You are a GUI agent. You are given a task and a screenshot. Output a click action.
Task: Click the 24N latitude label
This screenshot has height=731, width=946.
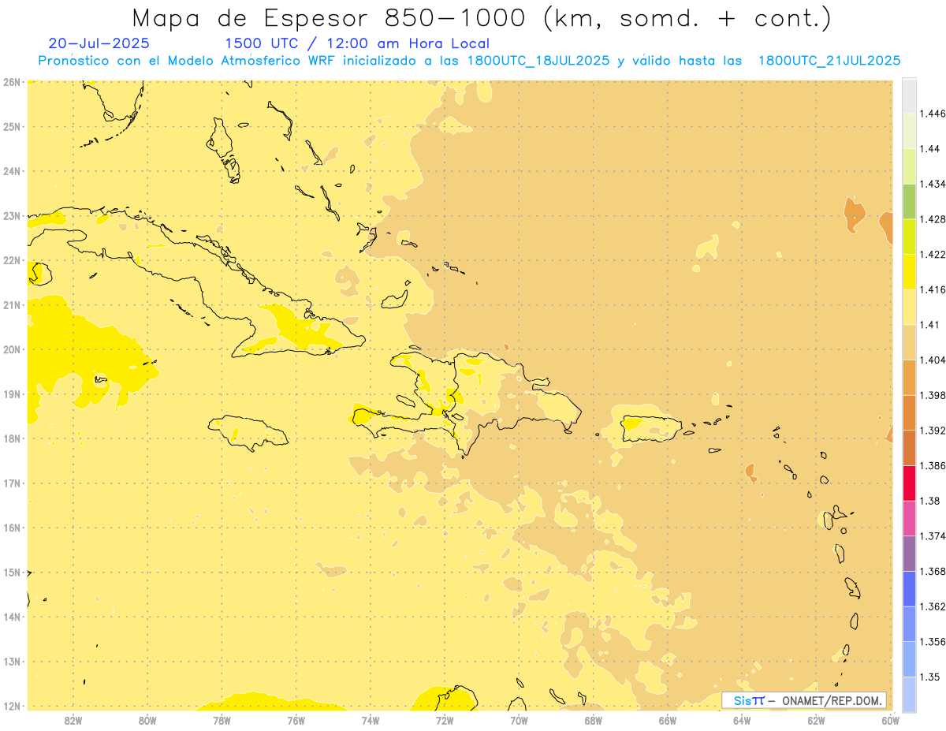(11, 171)
